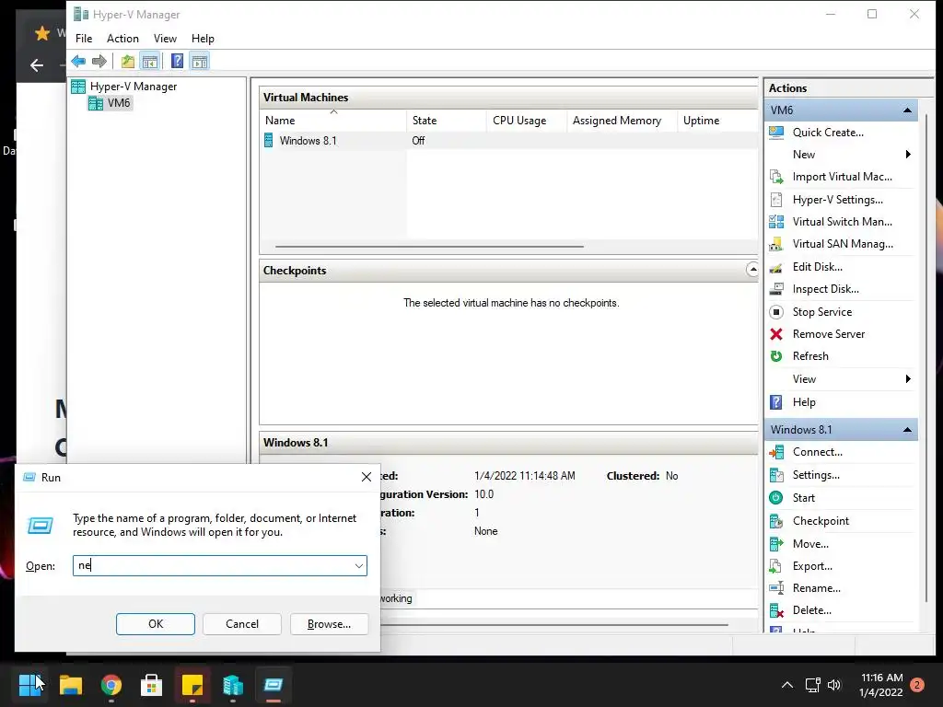Image resolution: width=943 pixels, height=707 pixels.
Task: Open Sticky Notes from taskbar
Action: point(192,685)
